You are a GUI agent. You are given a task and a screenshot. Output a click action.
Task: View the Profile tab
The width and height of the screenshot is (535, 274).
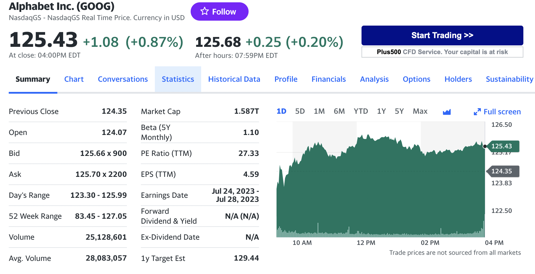point(286,79)
